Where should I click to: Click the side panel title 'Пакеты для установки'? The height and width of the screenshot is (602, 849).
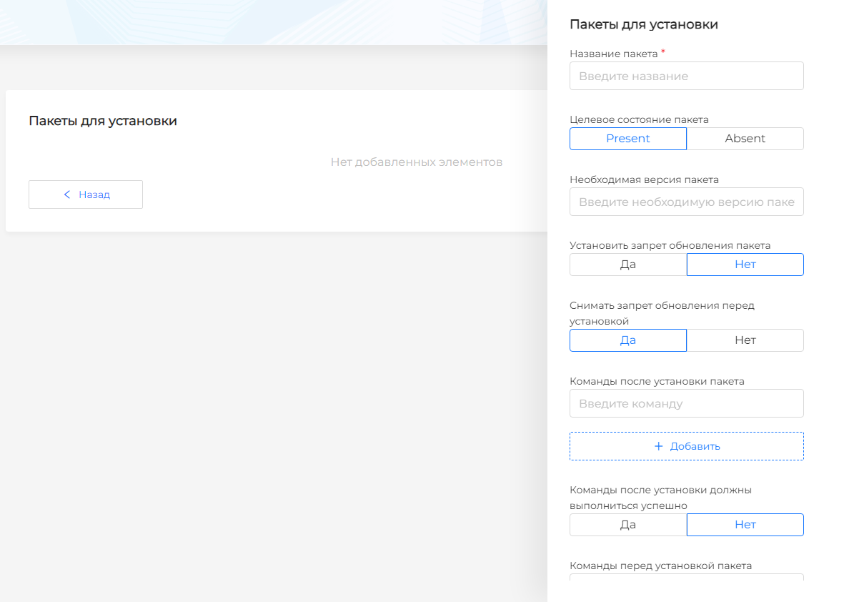click(x=643, y=24)
